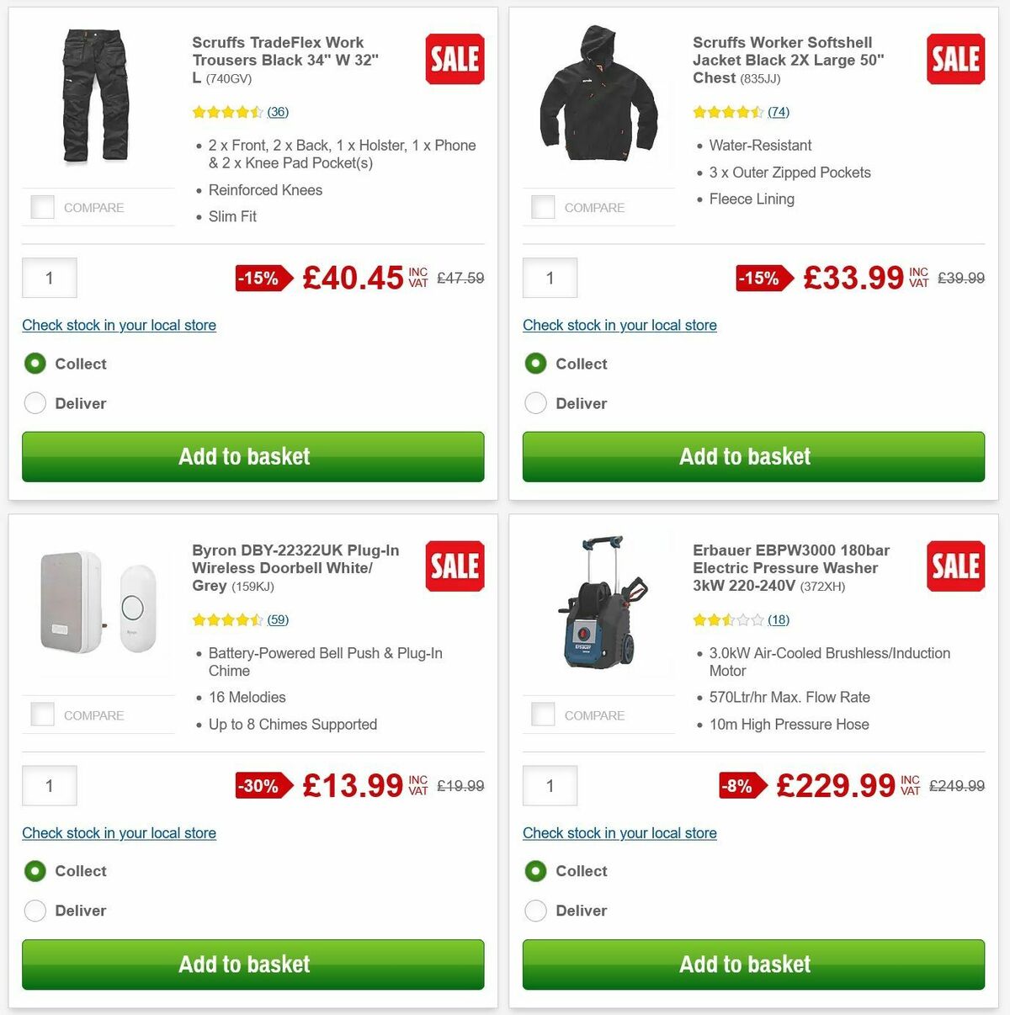Select Deliver for the work trousers
The height and width of the screenshot is (1015, 1010).
[35, 403]
